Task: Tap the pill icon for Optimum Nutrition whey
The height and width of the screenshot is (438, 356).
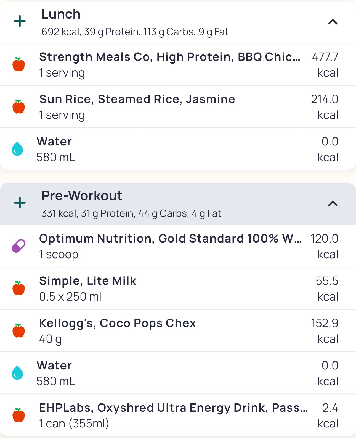Action: [18, 246]
